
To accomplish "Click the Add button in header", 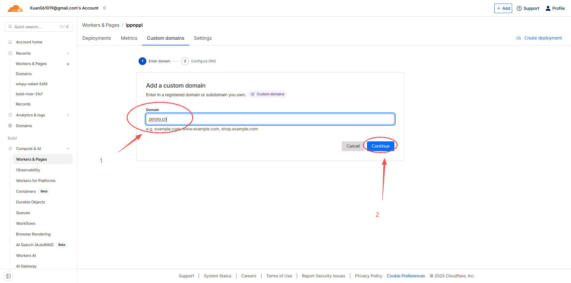I will [x=503, y=8].
